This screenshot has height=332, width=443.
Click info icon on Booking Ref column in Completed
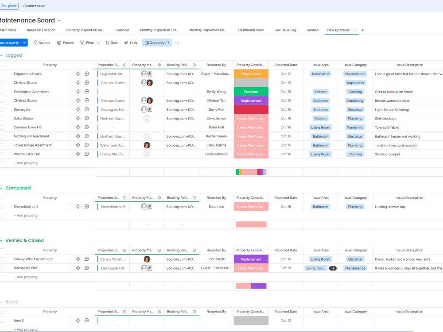pyautogui.click(x=194, y=197)
